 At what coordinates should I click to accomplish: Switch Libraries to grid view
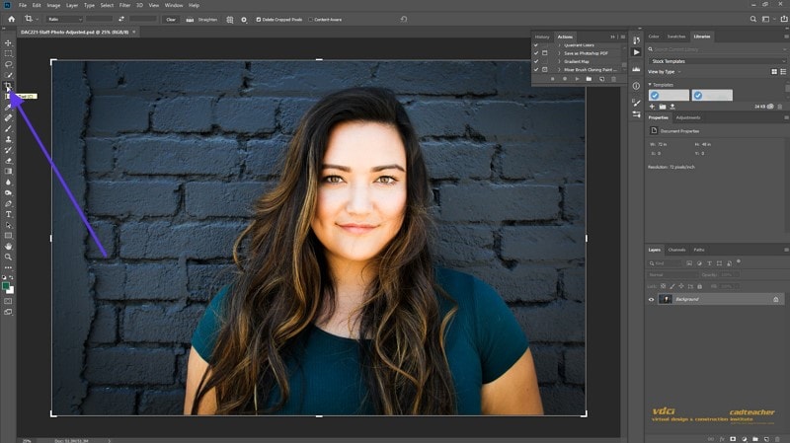tap(774, 72)
